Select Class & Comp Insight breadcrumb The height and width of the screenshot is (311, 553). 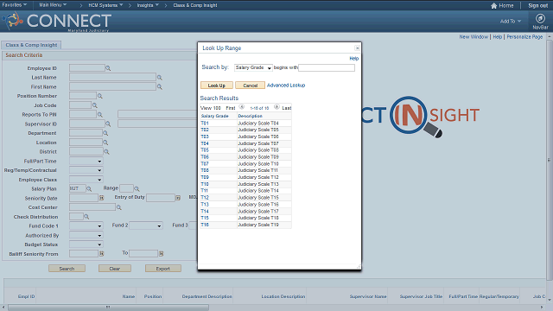tap(195, 5)
